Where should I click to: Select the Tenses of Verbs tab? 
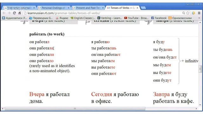pos(122,8)
